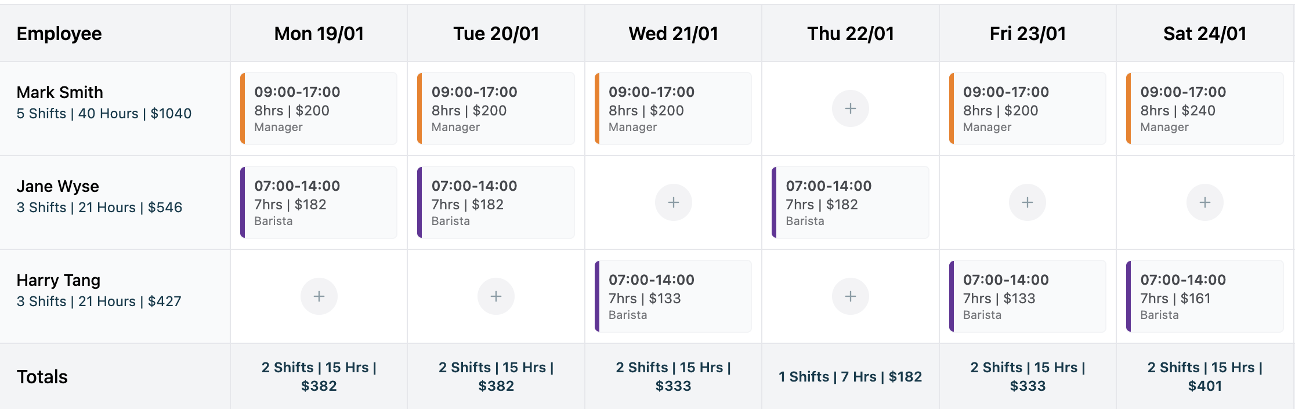Select the Mon 19/01 column header
This screenshot has width=1295, height=414.
[x=319, y=33]
